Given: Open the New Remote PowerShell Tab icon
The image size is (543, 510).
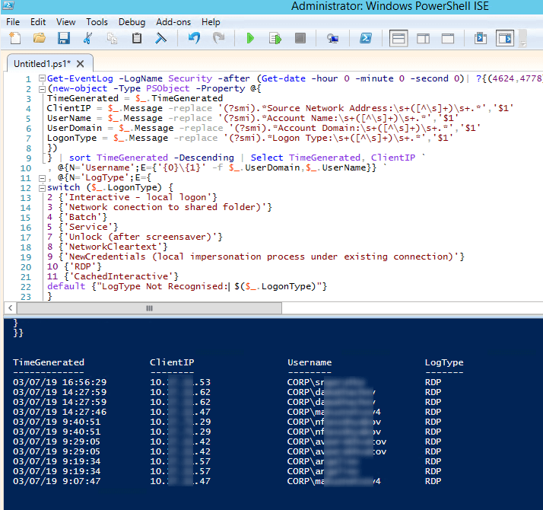Looking at the screenshot, I should [332, 38].
